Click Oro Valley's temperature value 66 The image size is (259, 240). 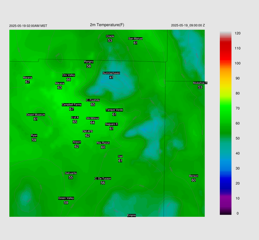point(69,80)
